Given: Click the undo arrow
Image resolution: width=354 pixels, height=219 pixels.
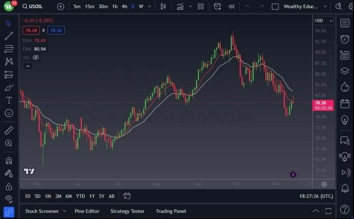Looking at the screenshot, I should tap(248, 6).
